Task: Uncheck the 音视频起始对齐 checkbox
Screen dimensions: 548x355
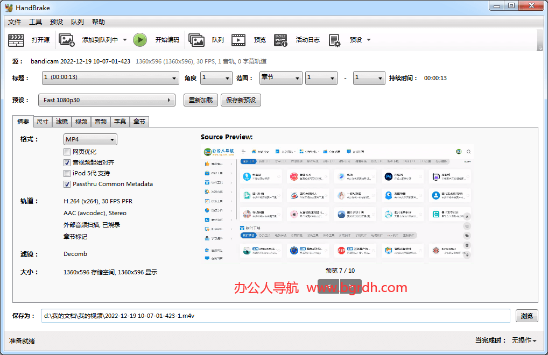Action: pos(67,162)
